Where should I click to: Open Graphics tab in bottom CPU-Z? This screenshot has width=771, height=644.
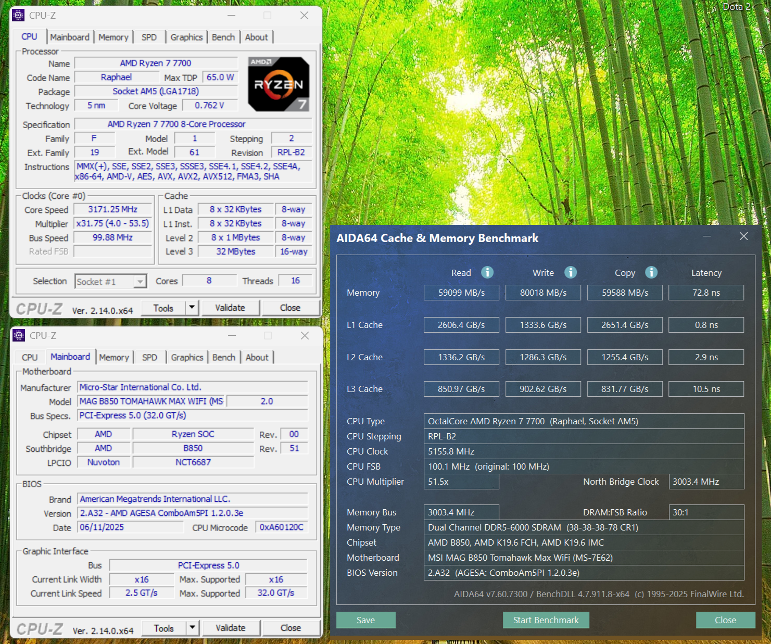point(187,357)
